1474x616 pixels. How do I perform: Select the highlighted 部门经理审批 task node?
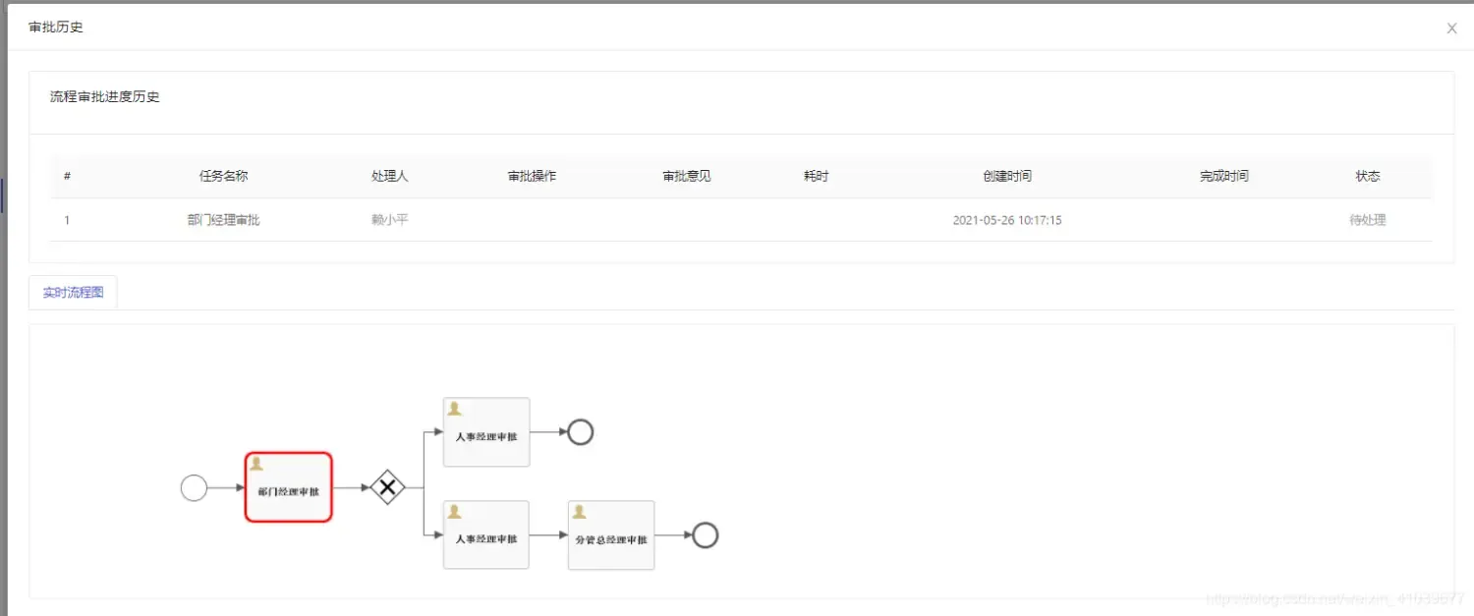288,486
